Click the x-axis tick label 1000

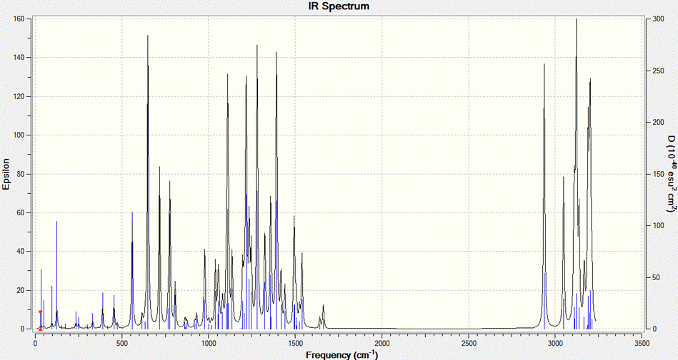[209, 344]
